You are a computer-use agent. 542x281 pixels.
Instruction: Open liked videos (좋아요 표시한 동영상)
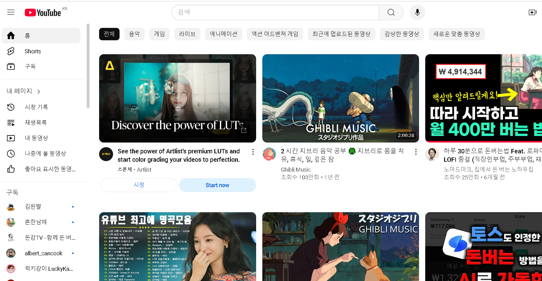(41, 169)
